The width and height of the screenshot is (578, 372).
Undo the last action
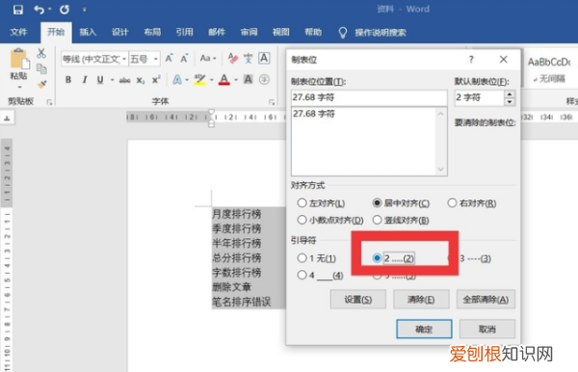pyautogui.click(x=39, y=10)
